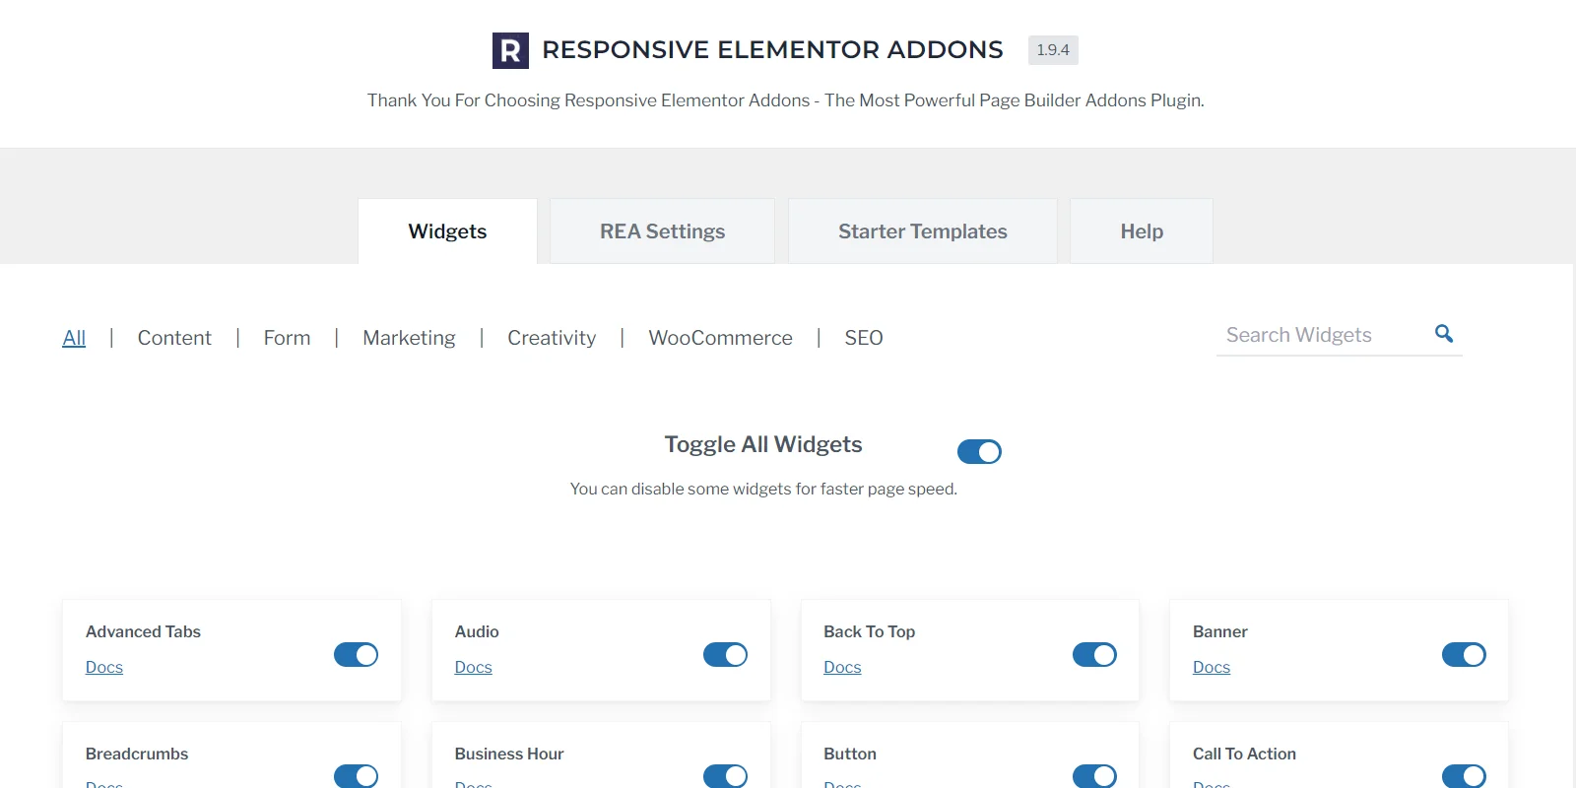Disable the Breadcrumbs widget toggle
The height and width of the screenshot is (788, 1576).
tap(356, 776)
